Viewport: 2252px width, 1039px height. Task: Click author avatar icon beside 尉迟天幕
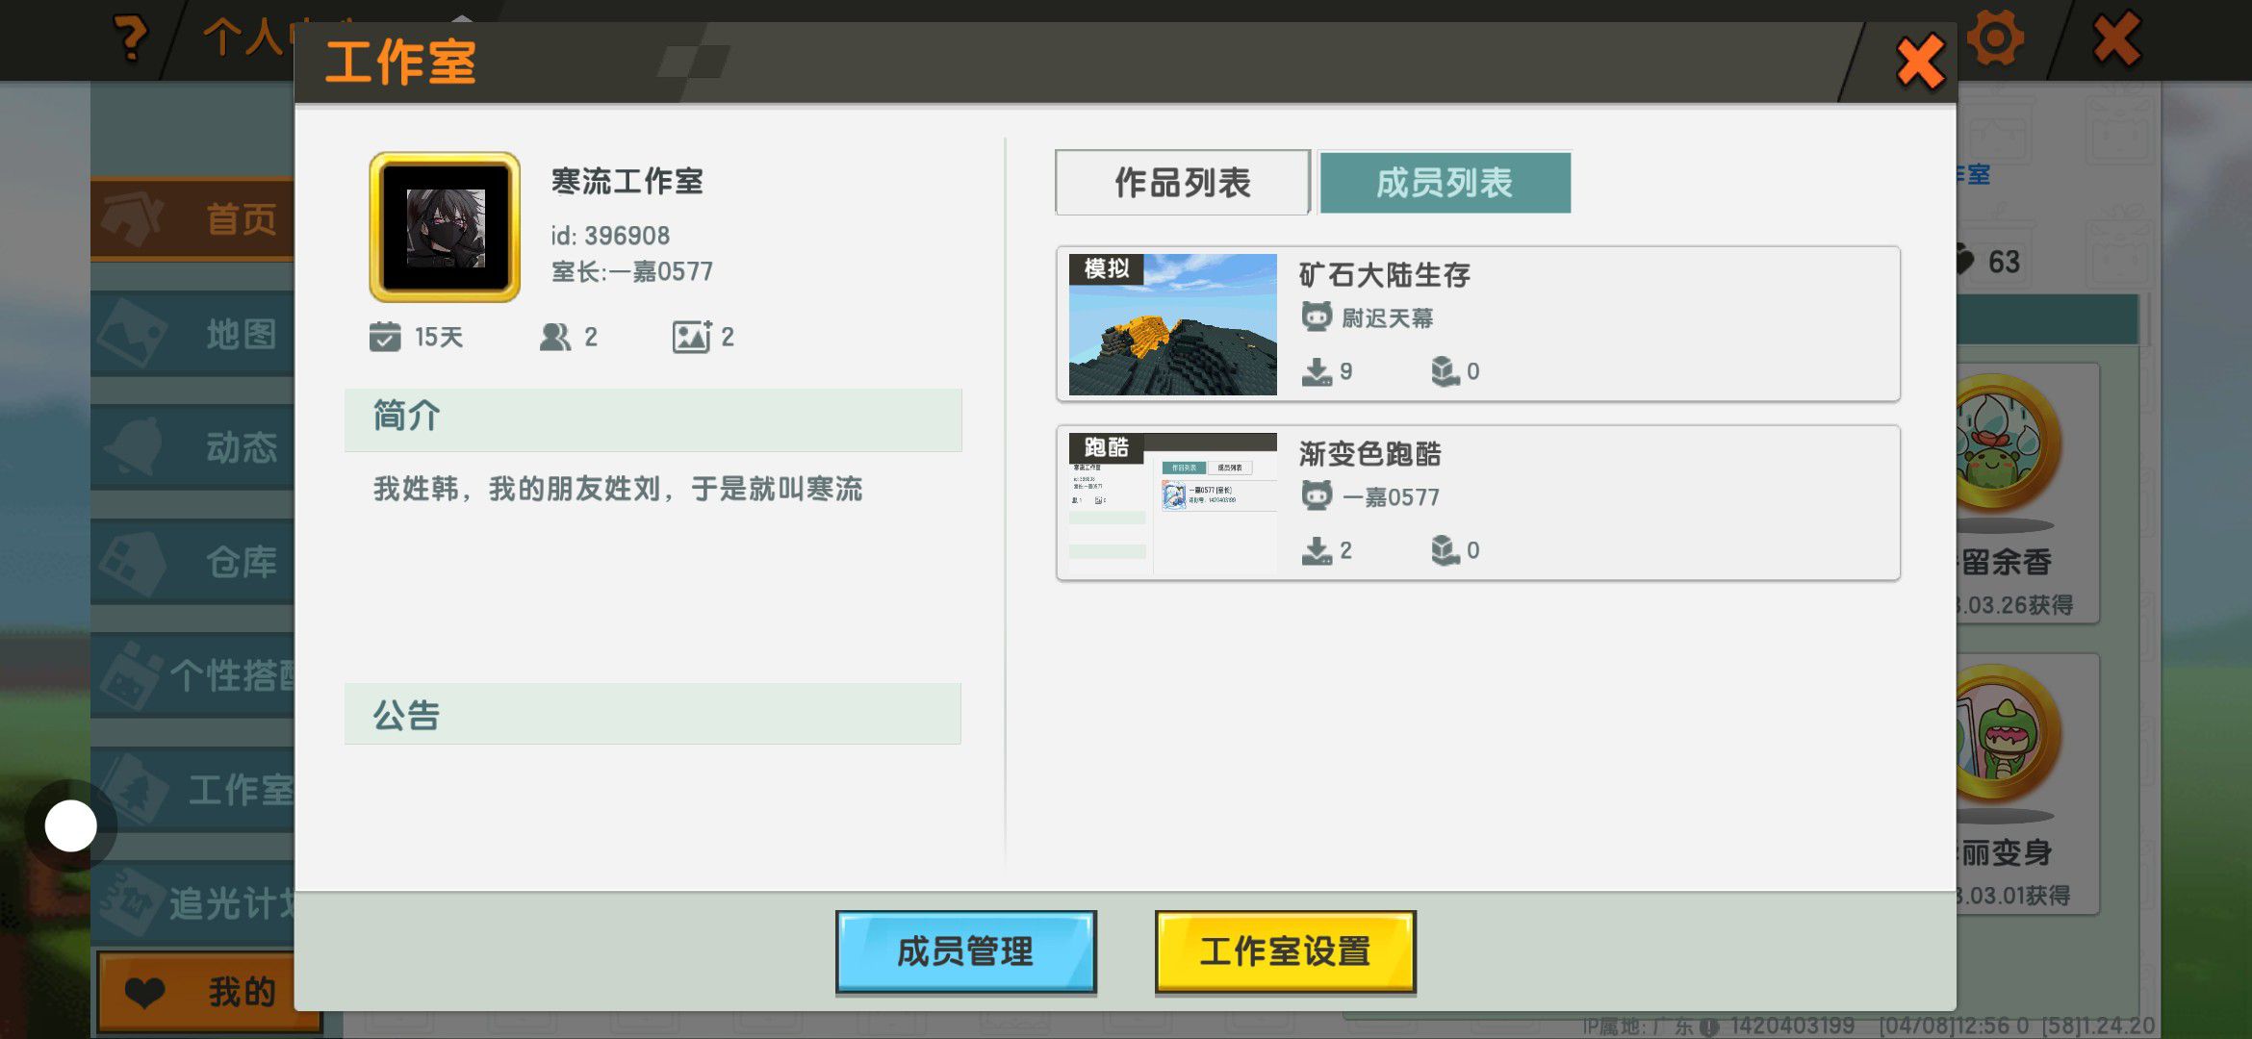coord(1316,317)
